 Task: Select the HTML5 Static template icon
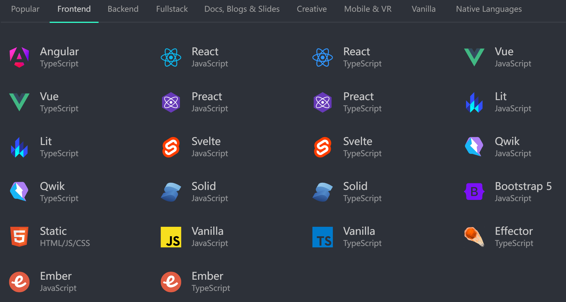19,237
